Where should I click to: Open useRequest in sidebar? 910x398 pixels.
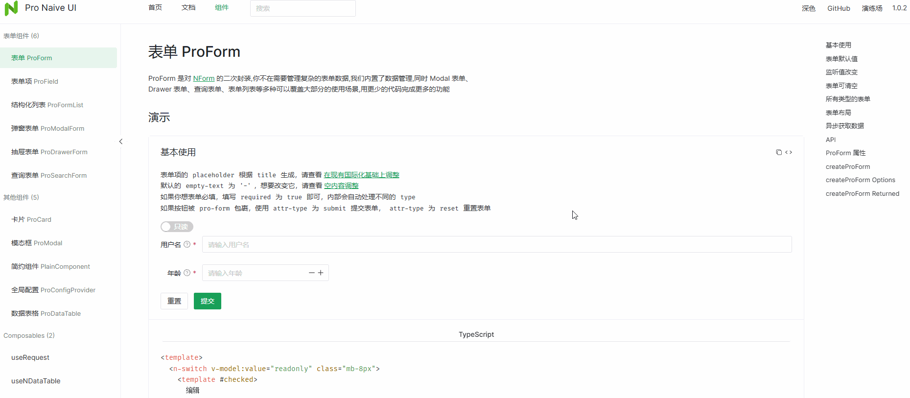pos(58,357)
